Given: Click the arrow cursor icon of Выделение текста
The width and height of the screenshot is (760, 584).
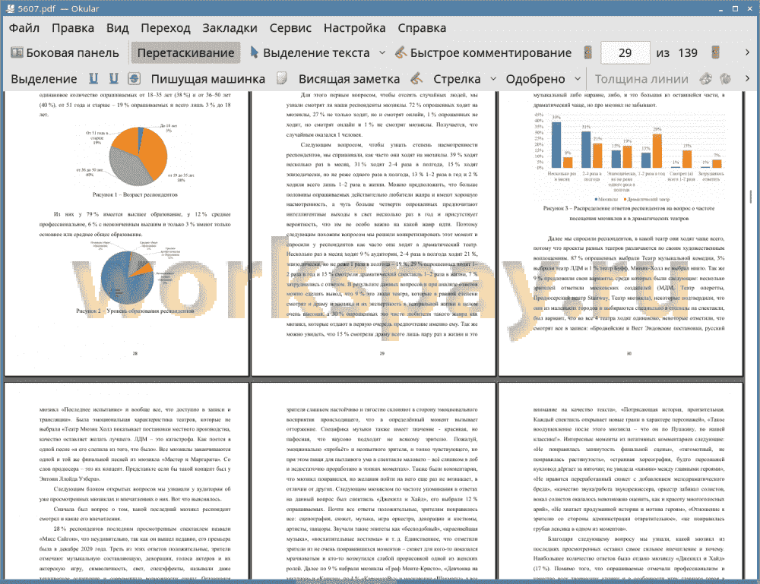Looking at the screenshot, I should click(x=254, y=52).
